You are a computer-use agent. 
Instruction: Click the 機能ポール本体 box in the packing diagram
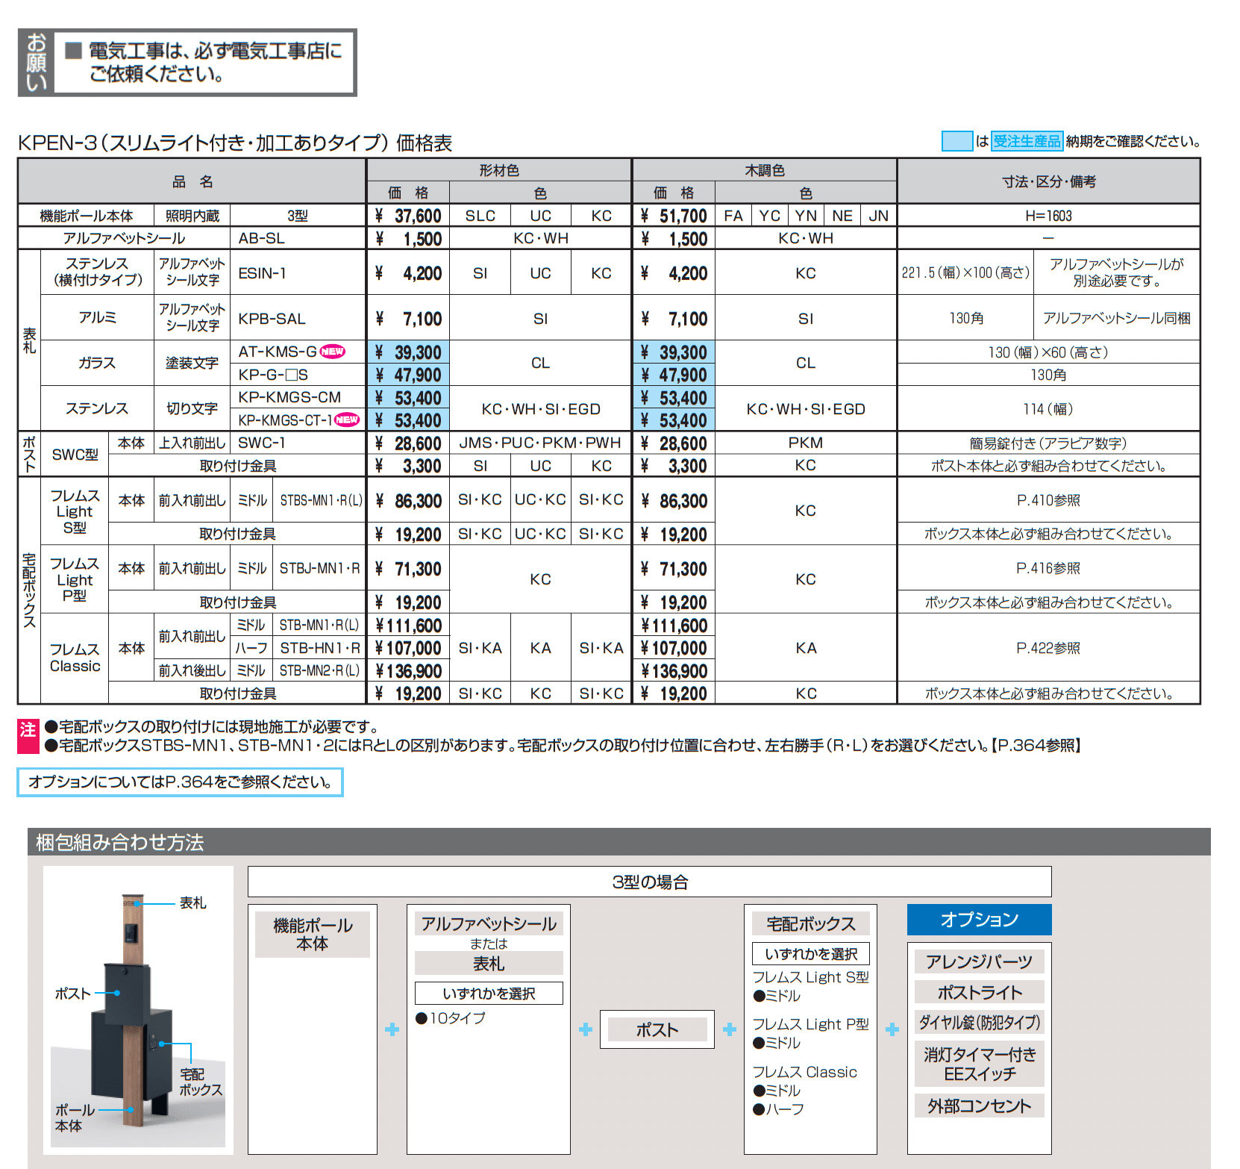[x=313, y=935]
